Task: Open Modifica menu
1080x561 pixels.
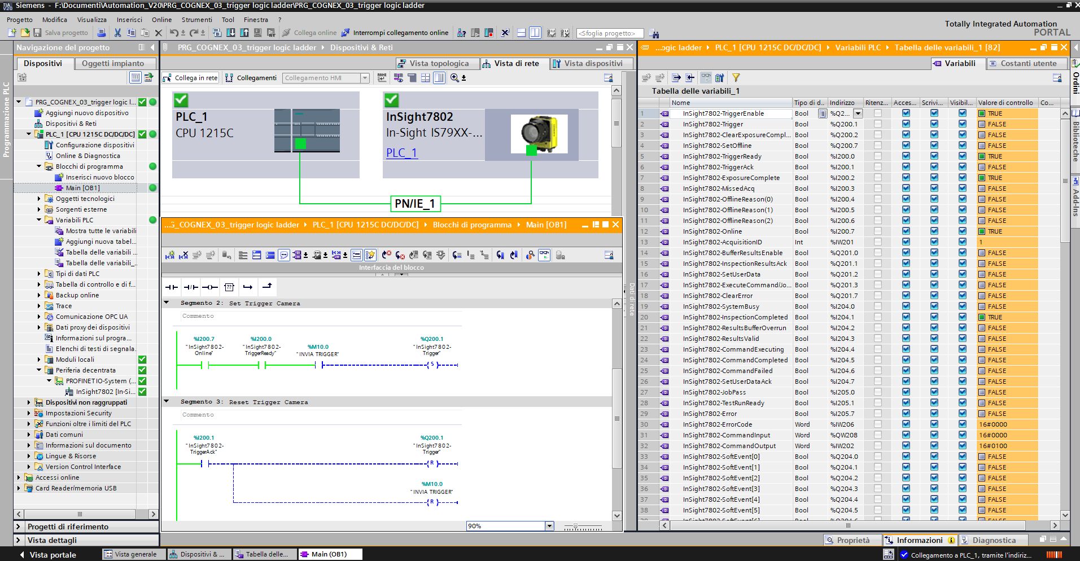Action: coord(55,20)
